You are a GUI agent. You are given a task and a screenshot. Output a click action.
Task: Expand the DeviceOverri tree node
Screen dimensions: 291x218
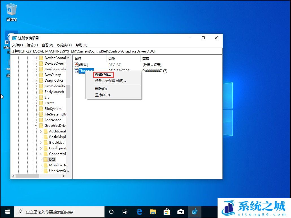[36, 64]
